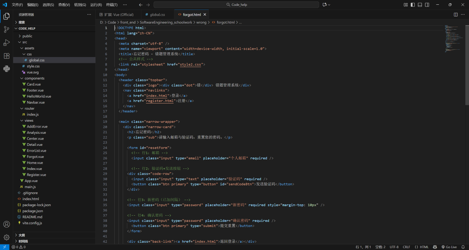This screenshot has width=469, height=250.
Task: Open the notifications bell
Action: [x=463, y=247]
